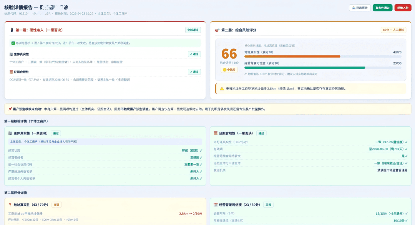Click 武侯区市场监督管理局 value
The width and height of the screenshot is (415, 225).
click(392, 170)
